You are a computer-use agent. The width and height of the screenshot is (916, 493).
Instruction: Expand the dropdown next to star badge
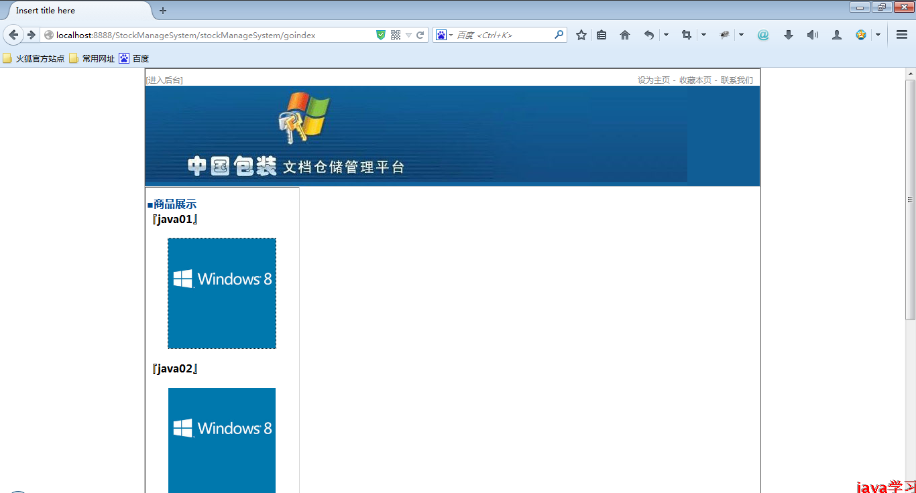click(878, 35)
